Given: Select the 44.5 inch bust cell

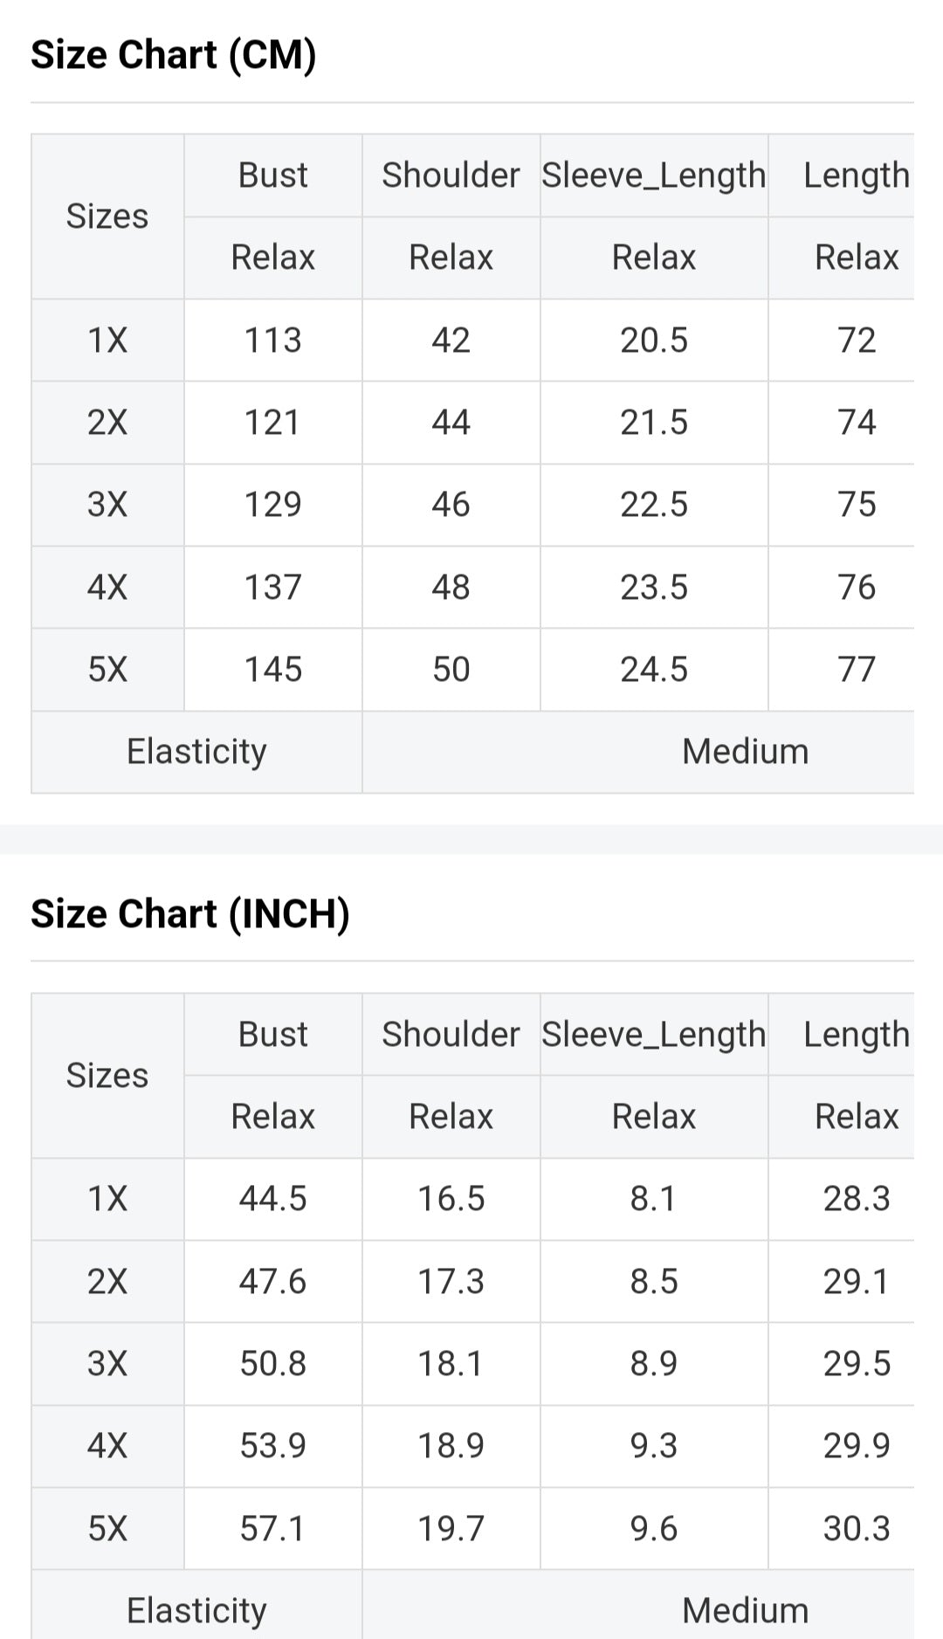Looking at the screenshot, I should tap(272, 1199).
